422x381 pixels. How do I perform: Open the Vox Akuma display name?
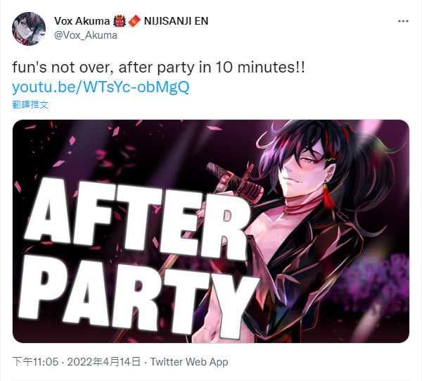click(x=82, y=21)
